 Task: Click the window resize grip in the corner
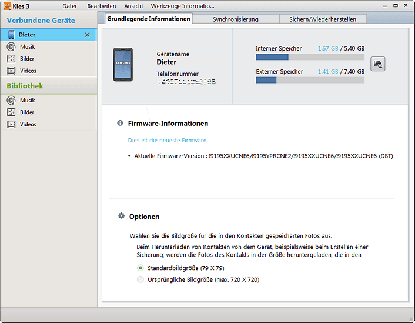411,319
